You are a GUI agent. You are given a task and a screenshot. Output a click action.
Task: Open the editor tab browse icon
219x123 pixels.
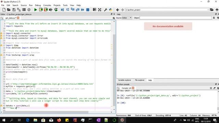[x=2, y=18]
